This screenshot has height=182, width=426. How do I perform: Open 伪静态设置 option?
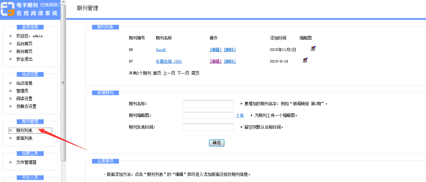tap(26, 106)
